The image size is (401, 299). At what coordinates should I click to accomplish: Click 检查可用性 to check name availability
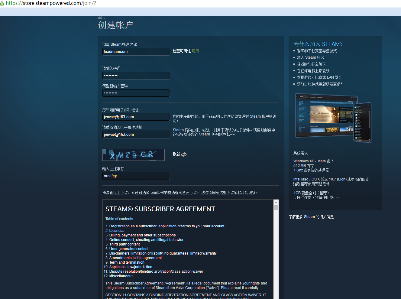pos(182,51)
